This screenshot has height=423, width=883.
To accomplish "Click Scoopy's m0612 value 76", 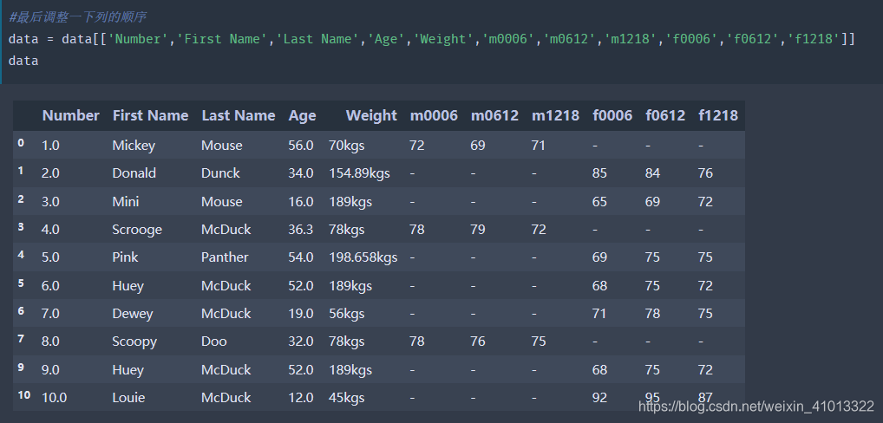I will (478, 342).
